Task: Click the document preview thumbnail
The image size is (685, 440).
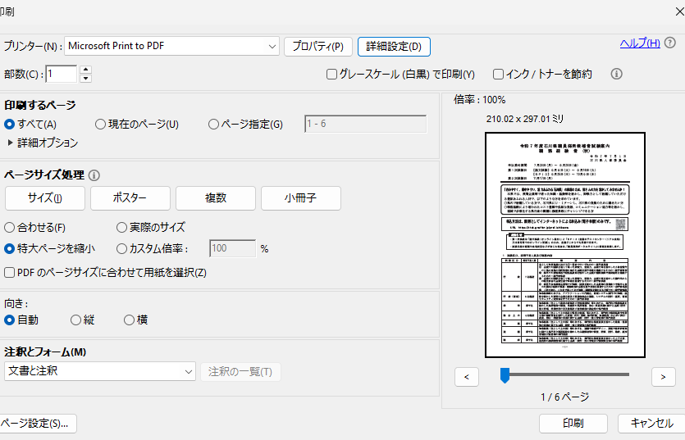Action: [564, 245]
